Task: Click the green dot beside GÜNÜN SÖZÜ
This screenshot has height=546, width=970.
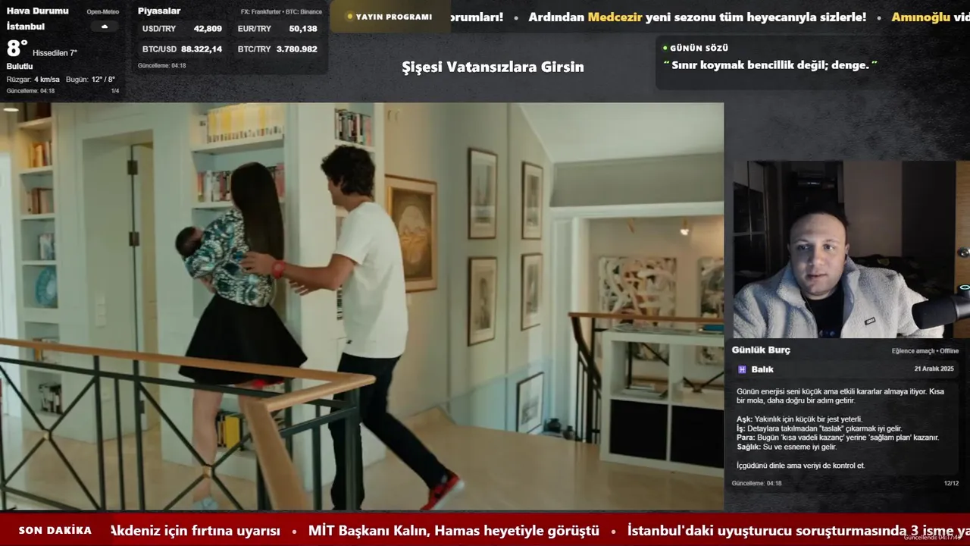Action: tap(665, 48)
